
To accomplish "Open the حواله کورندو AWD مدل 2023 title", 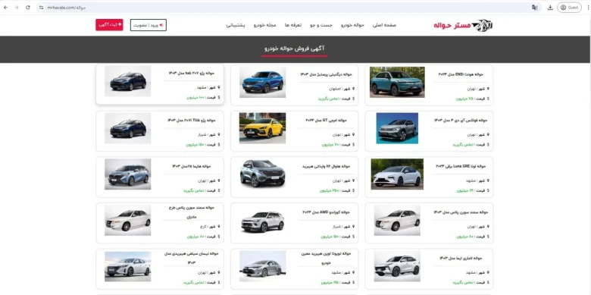I will [x=327, y=212].
